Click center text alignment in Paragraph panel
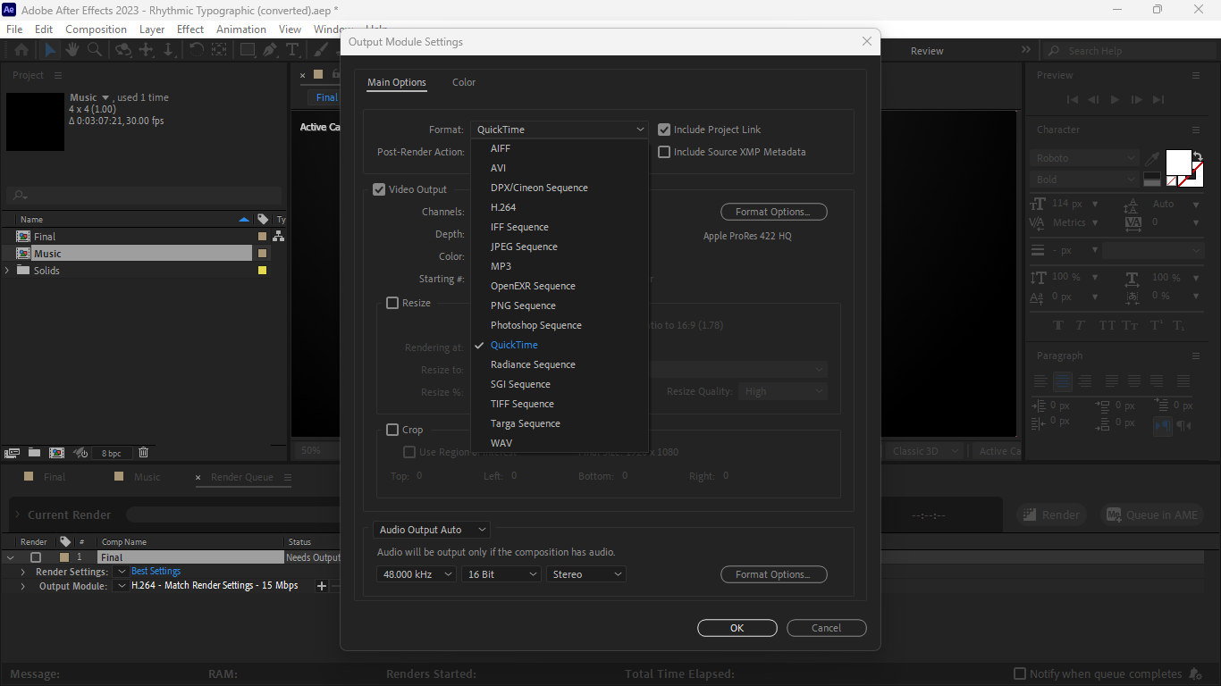This screenshot has width=1221, height=686. pos(1063,381)
